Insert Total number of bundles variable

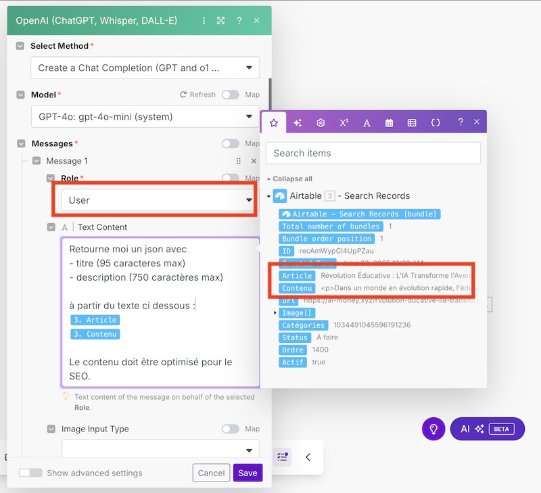coord(331,227)
